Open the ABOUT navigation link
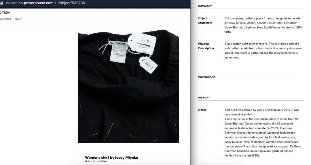 point(18,19)
